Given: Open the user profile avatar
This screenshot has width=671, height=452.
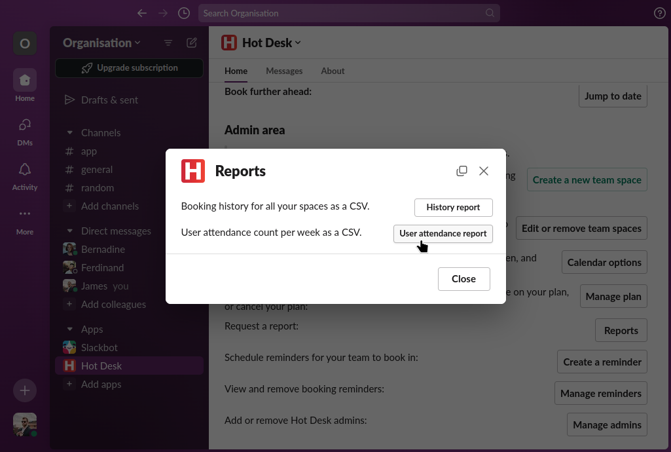Looking at the screenshot, I should [25, 424].
